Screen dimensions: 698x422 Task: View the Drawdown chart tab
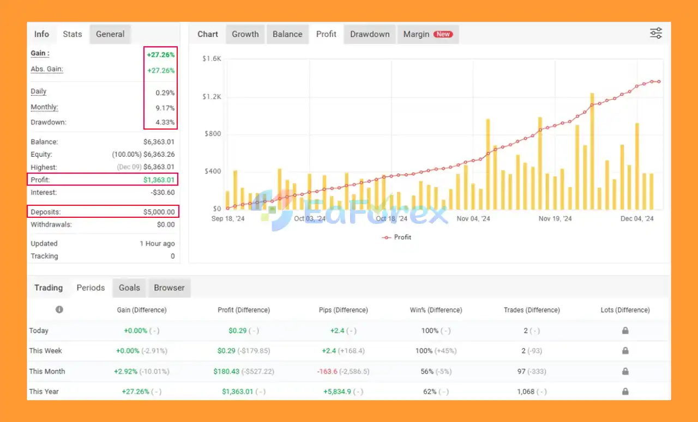(x=370, y=34)
